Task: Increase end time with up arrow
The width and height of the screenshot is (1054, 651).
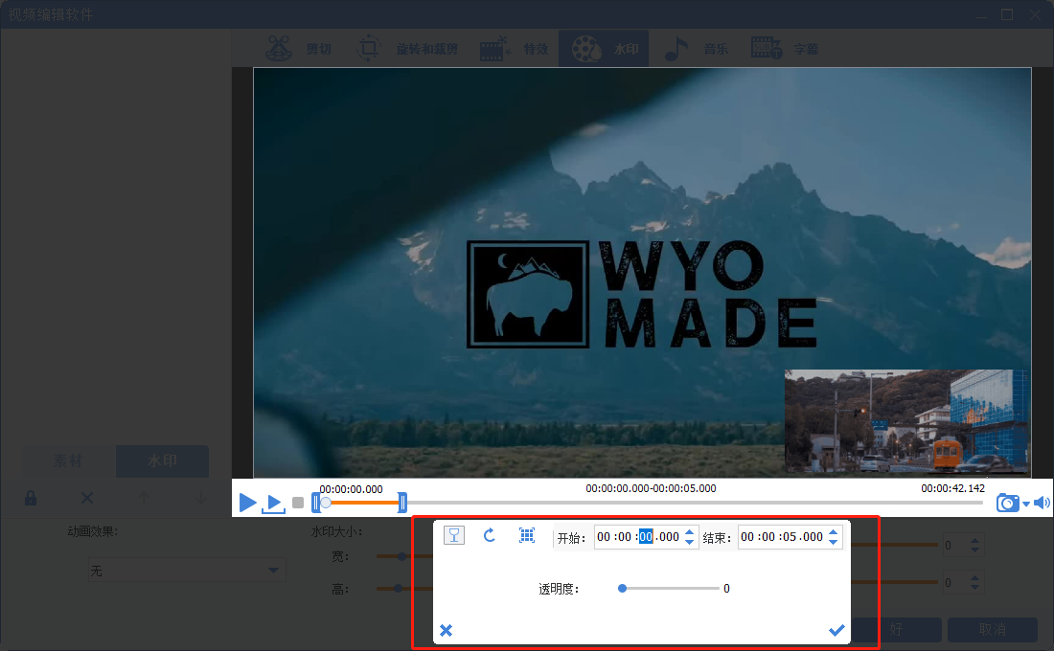Action: click(x=834, y=532)
